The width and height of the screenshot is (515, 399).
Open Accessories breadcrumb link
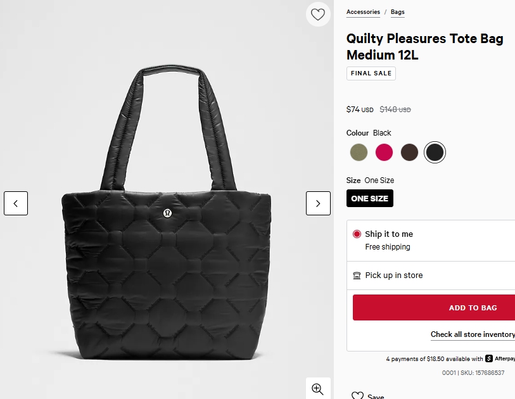coord(363,12)
